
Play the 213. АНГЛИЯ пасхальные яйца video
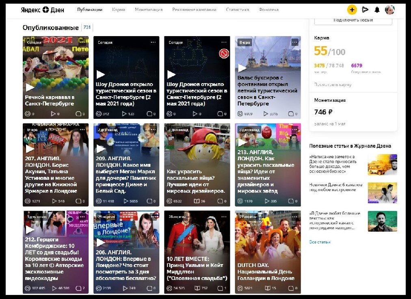tap(242, 142)
